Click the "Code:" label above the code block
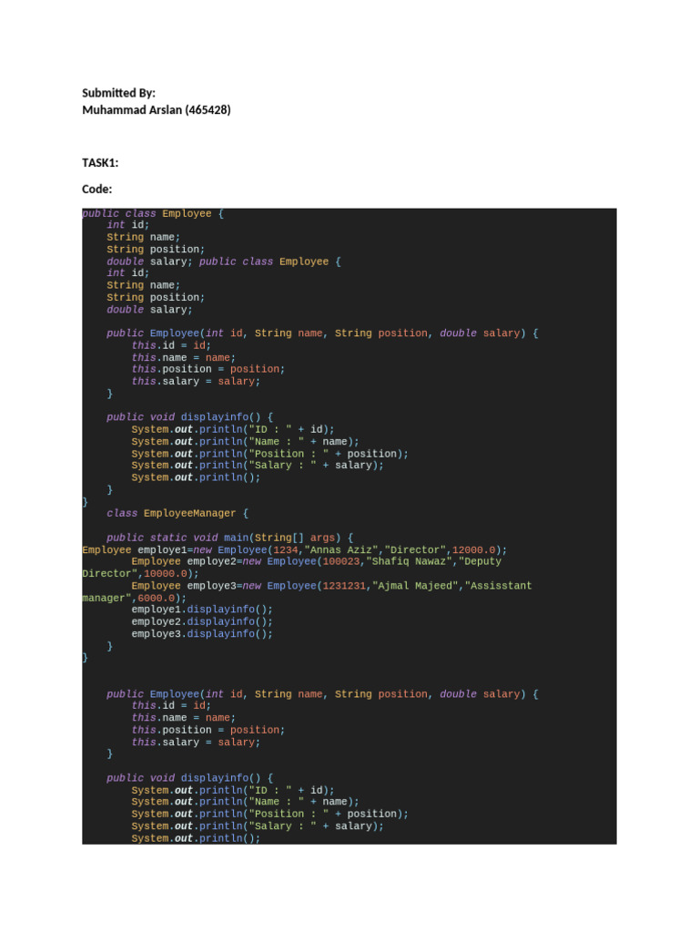 click(96, 189)
